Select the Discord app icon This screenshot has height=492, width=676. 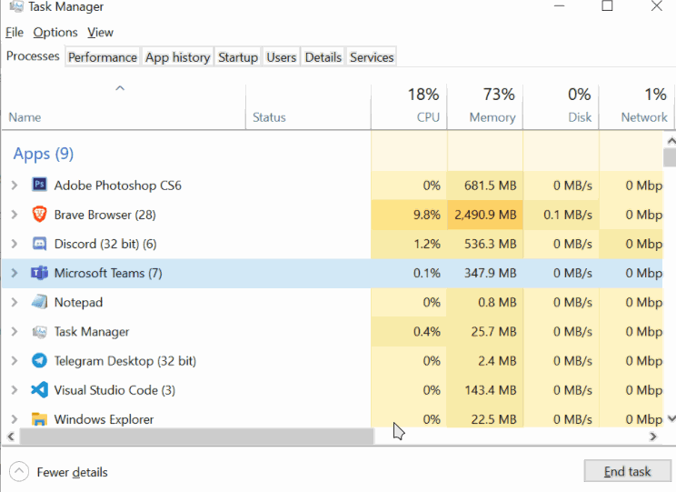pyautogui.click(x=39, y=244)
